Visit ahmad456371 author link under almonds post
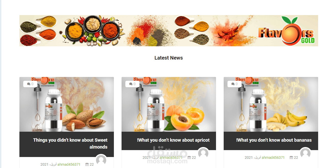 pos(69,164)
